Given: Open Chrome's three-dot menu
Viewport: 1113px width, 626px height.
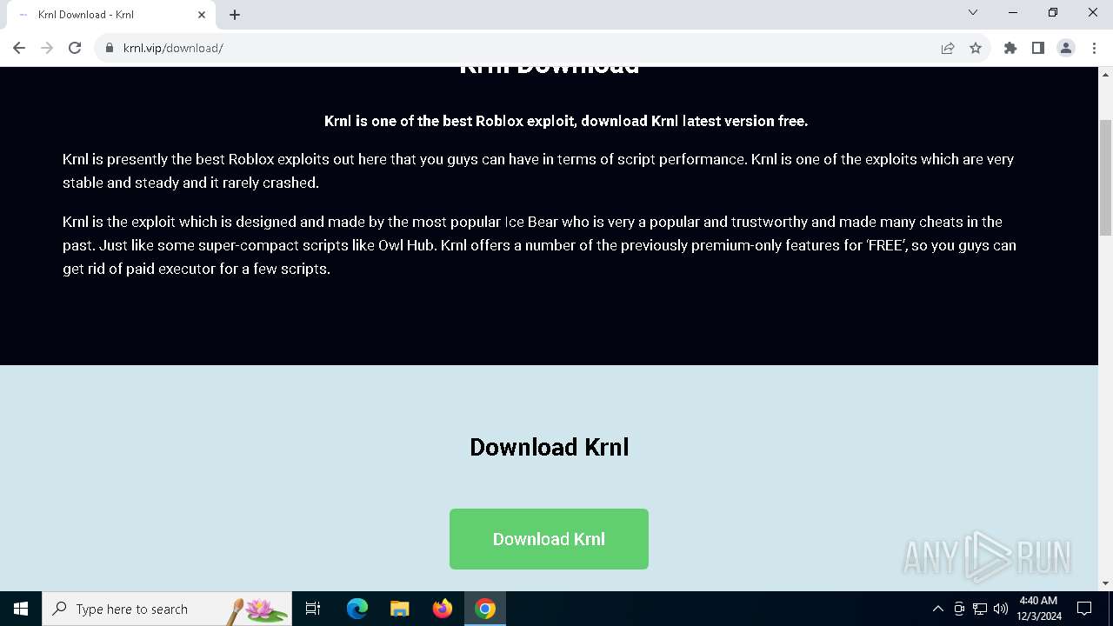Looking at the screenshot, I should (x=1094, y=48).
